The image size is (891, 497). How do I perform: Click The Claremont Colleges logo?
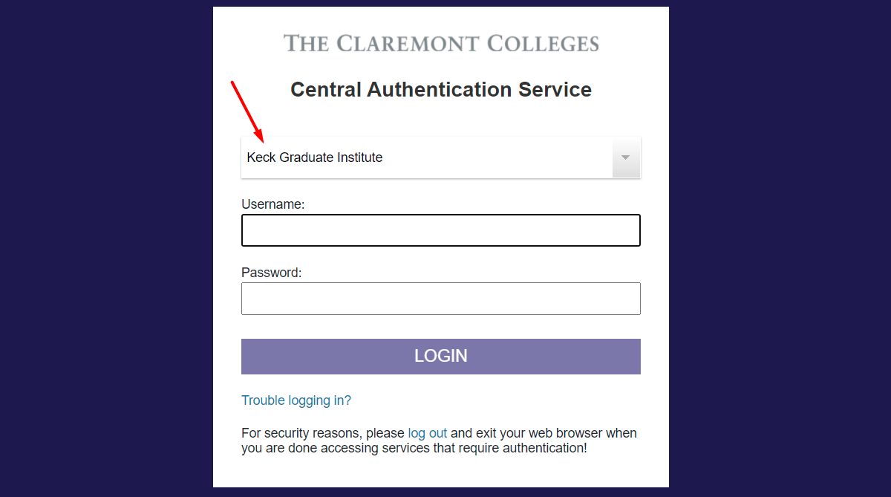pos(441,43)
